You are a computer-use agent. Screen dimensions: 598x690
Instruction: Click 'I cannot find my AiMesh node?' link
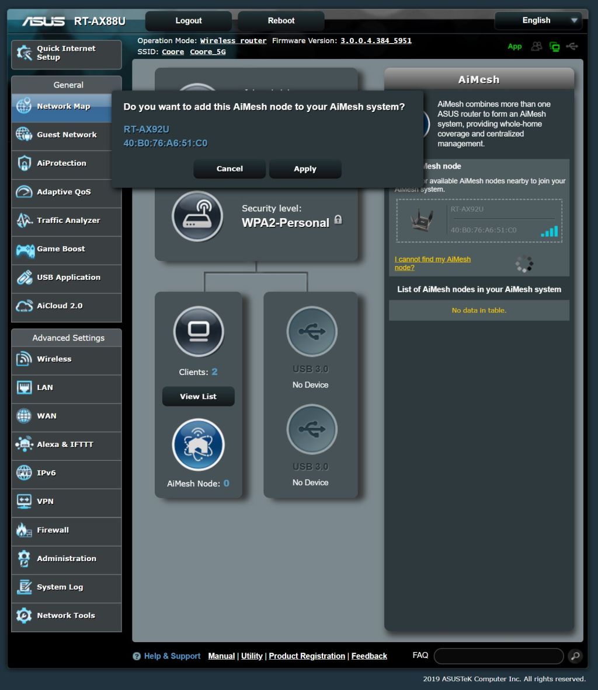click(432, 263)
